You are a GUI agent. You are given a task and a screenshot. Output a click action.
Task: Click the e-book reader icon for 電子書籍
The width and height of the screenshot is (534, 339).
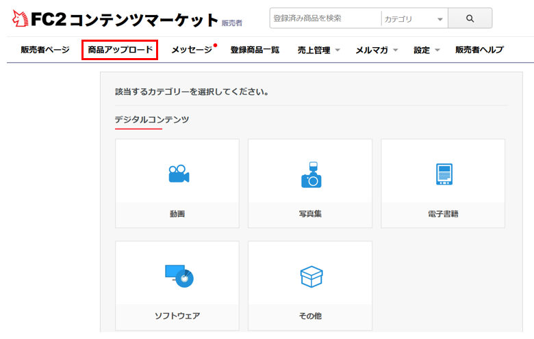click(x=444, y=175)
